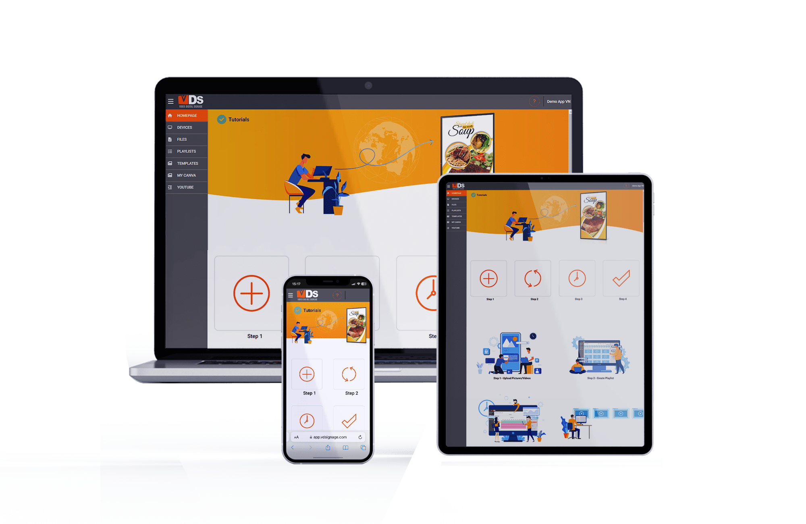Screen dimensions: 806x524
Task: Select the Tutorials section link
Action: [240, 119]
